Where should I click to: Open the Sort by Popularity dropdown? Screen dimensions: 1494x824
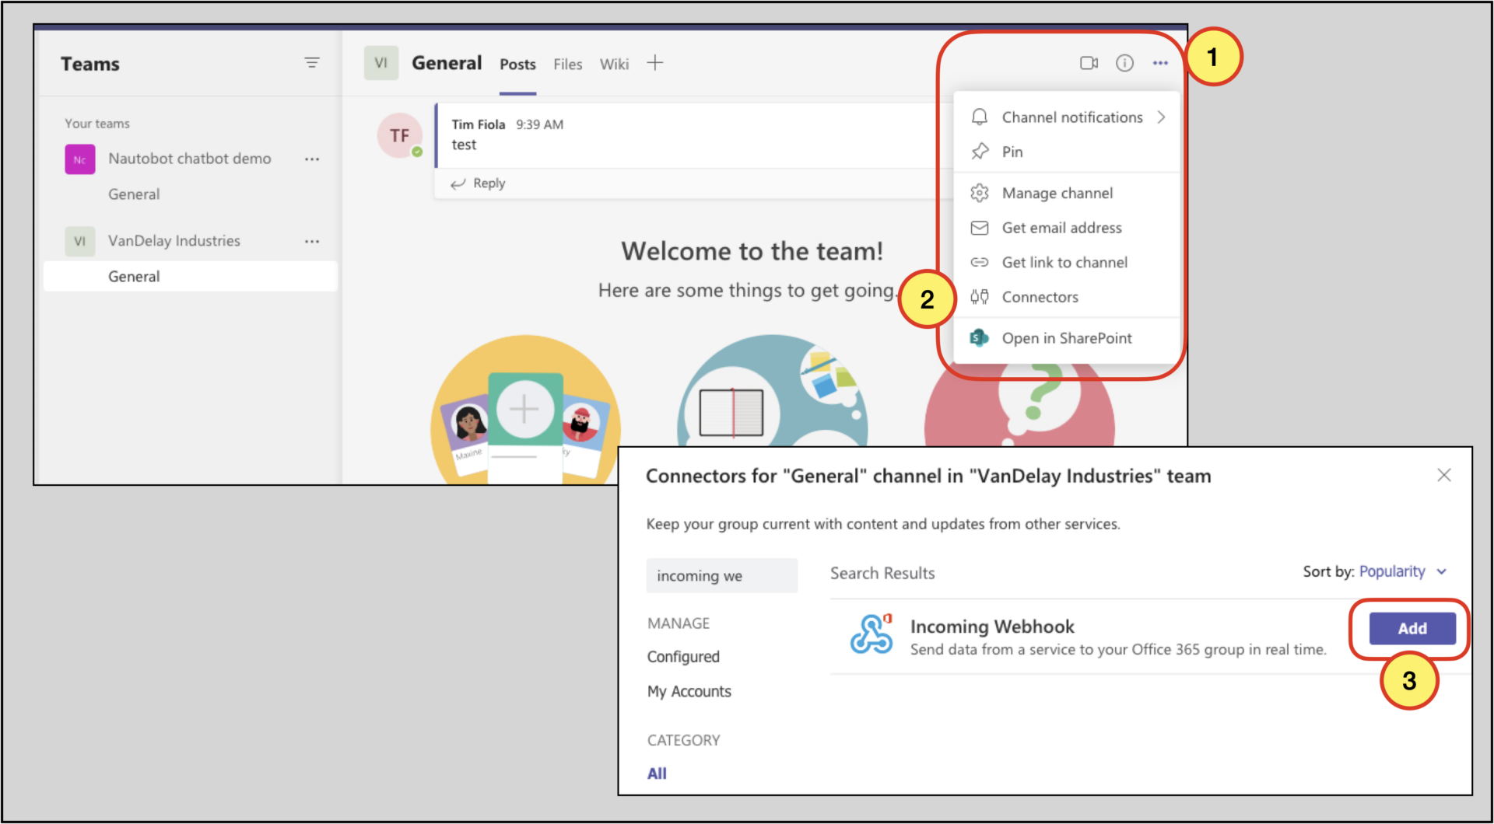[x=1402, y=571]
